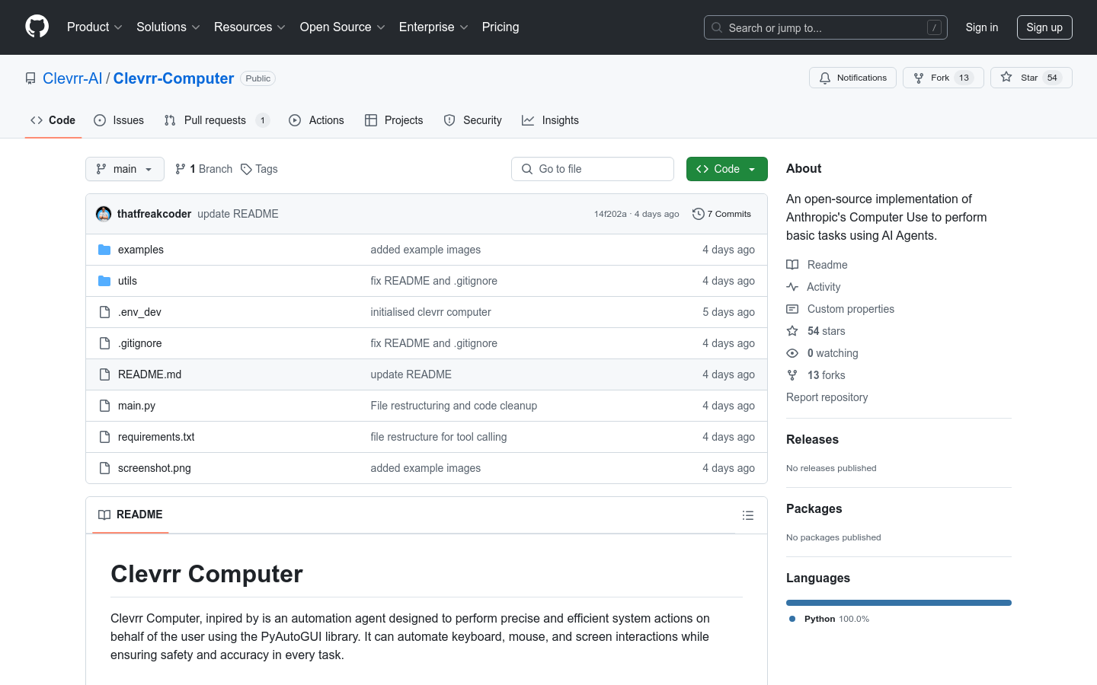Click the examples folder icon
The height and width of the screenshot is (685, 1097).
pos(104,250)
